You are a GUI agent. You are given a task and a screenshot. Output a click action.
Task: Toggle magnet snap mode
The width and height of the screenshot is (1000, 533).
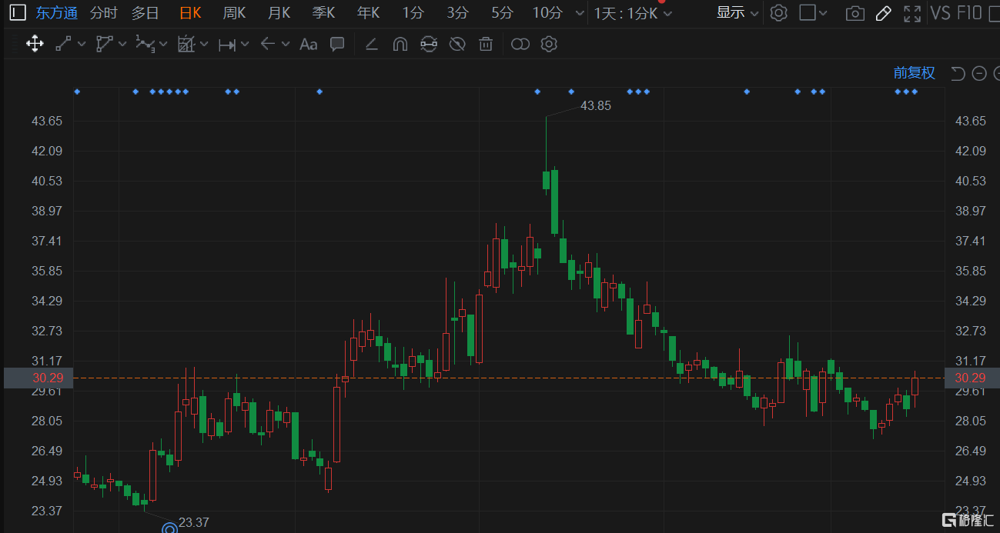pos(400,44)
